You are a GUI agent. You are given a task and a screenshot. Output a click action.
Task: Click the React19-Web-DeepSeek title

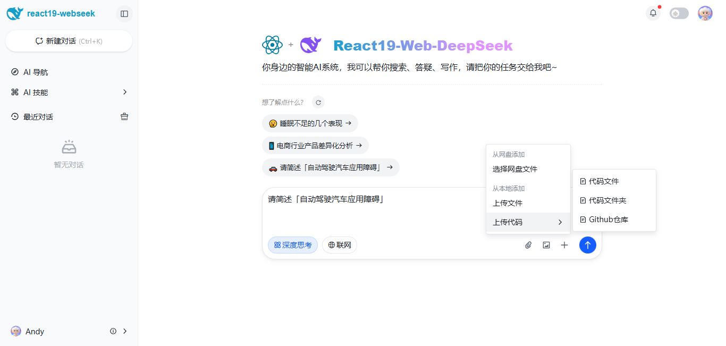(x=423, y=46)
